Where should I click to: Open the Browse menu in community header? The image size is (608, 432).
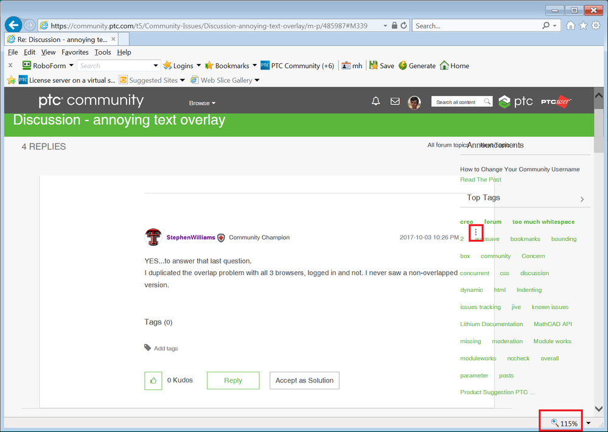(202, 103)
